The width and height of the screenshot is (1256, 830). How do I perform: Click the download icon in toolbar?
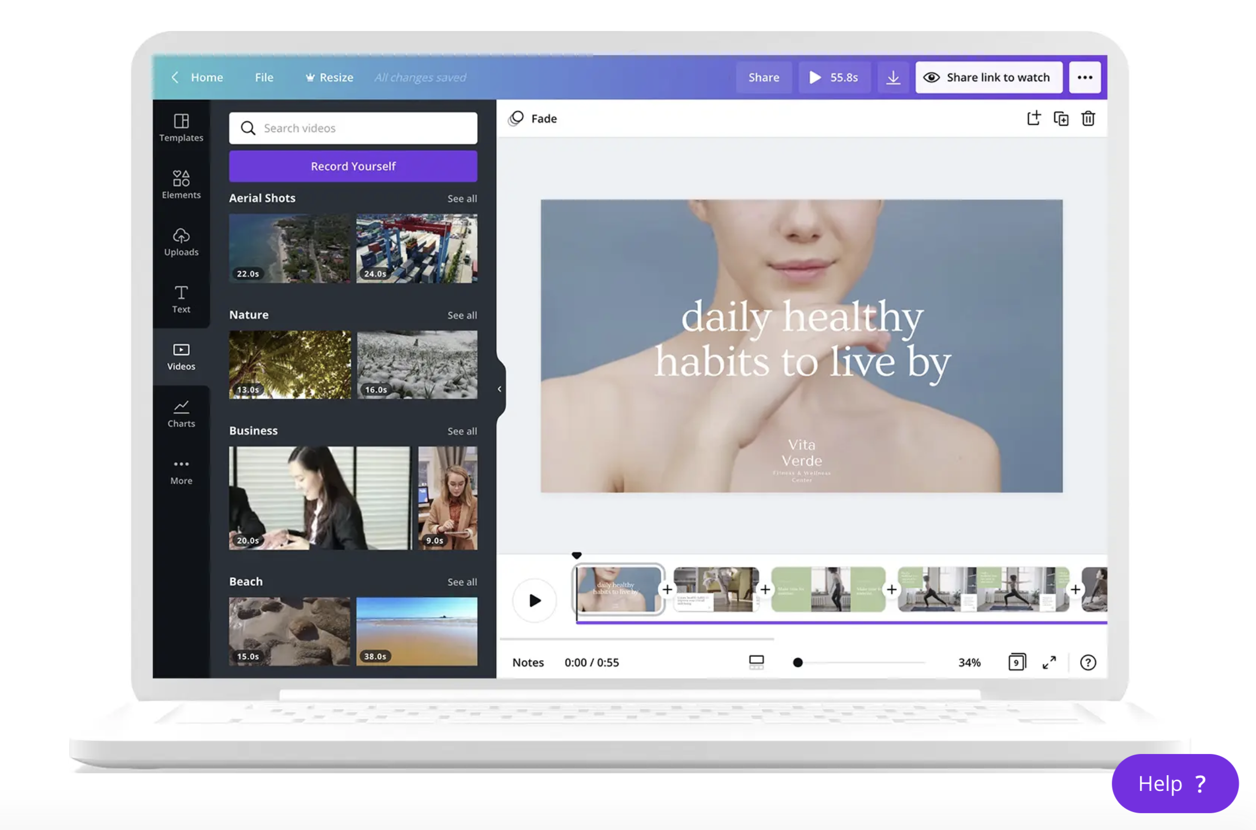click(892, 77)
